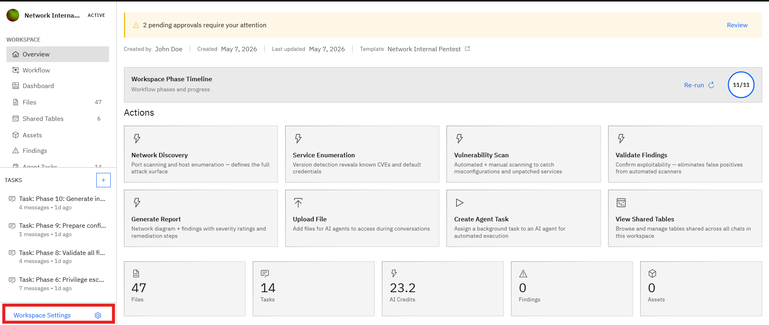Go to Workflow in the sidebar
The width and height of the screenshot is (769, 325).
pyautogui.click(x=58, y=70)
